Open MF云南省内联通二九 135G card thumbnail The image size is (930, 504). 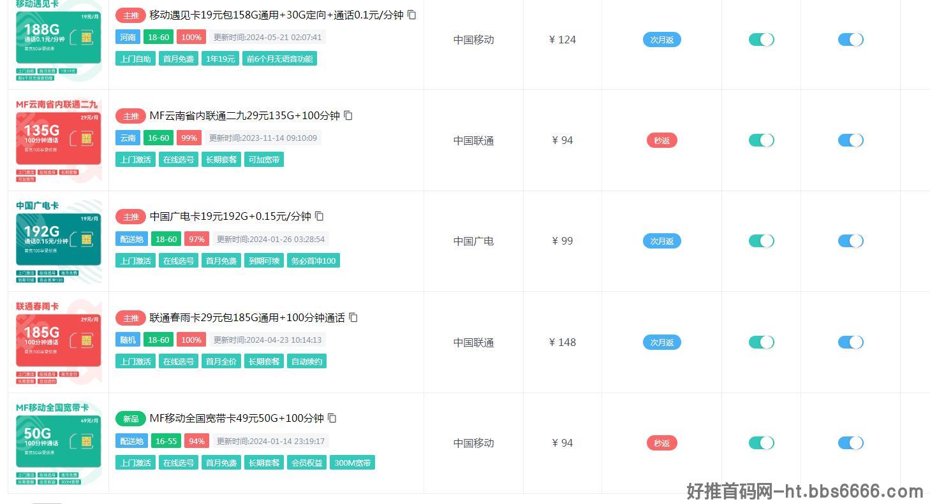(59, 140)
